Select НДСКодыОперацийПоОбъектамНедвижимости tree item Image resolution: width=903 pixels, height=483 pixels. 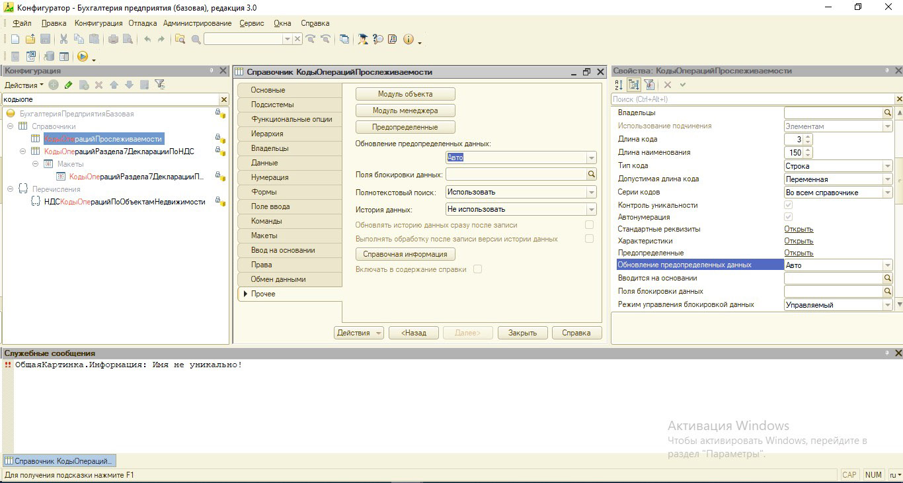point(124,202)
